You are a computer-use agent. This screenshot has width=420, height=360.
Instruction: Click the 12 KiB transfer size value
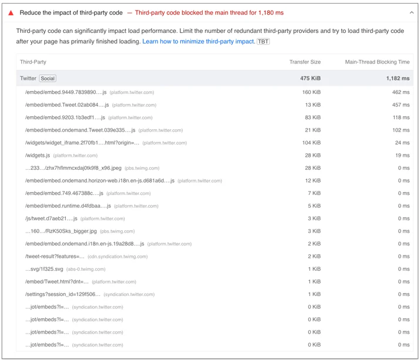pos(313,180)
